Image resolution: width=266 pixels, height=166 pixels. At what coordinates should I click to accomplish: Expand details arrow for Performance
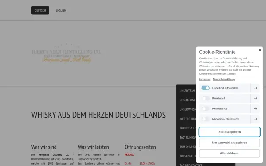click(x=255, y=108)
